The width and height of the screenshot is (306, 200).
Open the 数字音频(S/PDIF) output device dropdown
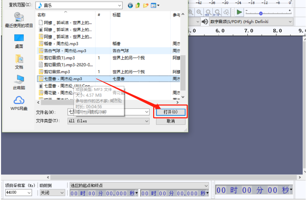coord(290,21)
